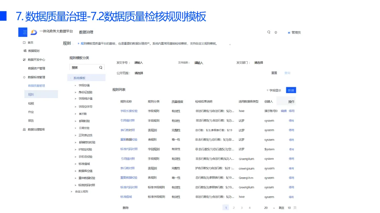The height and width of the screenshot is (213, 380).
Task: Expand the chevron beside 字段统计值
Action: coord(75,99)
